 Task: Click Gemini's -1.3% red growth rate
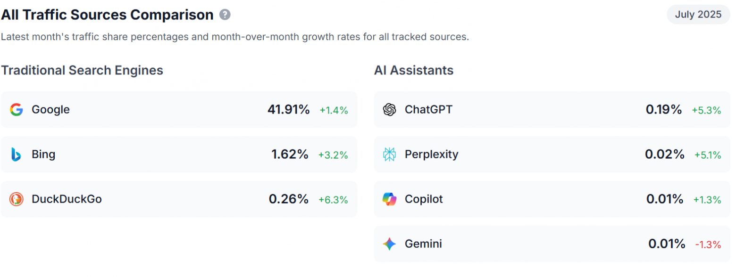[x=708, y=244]
